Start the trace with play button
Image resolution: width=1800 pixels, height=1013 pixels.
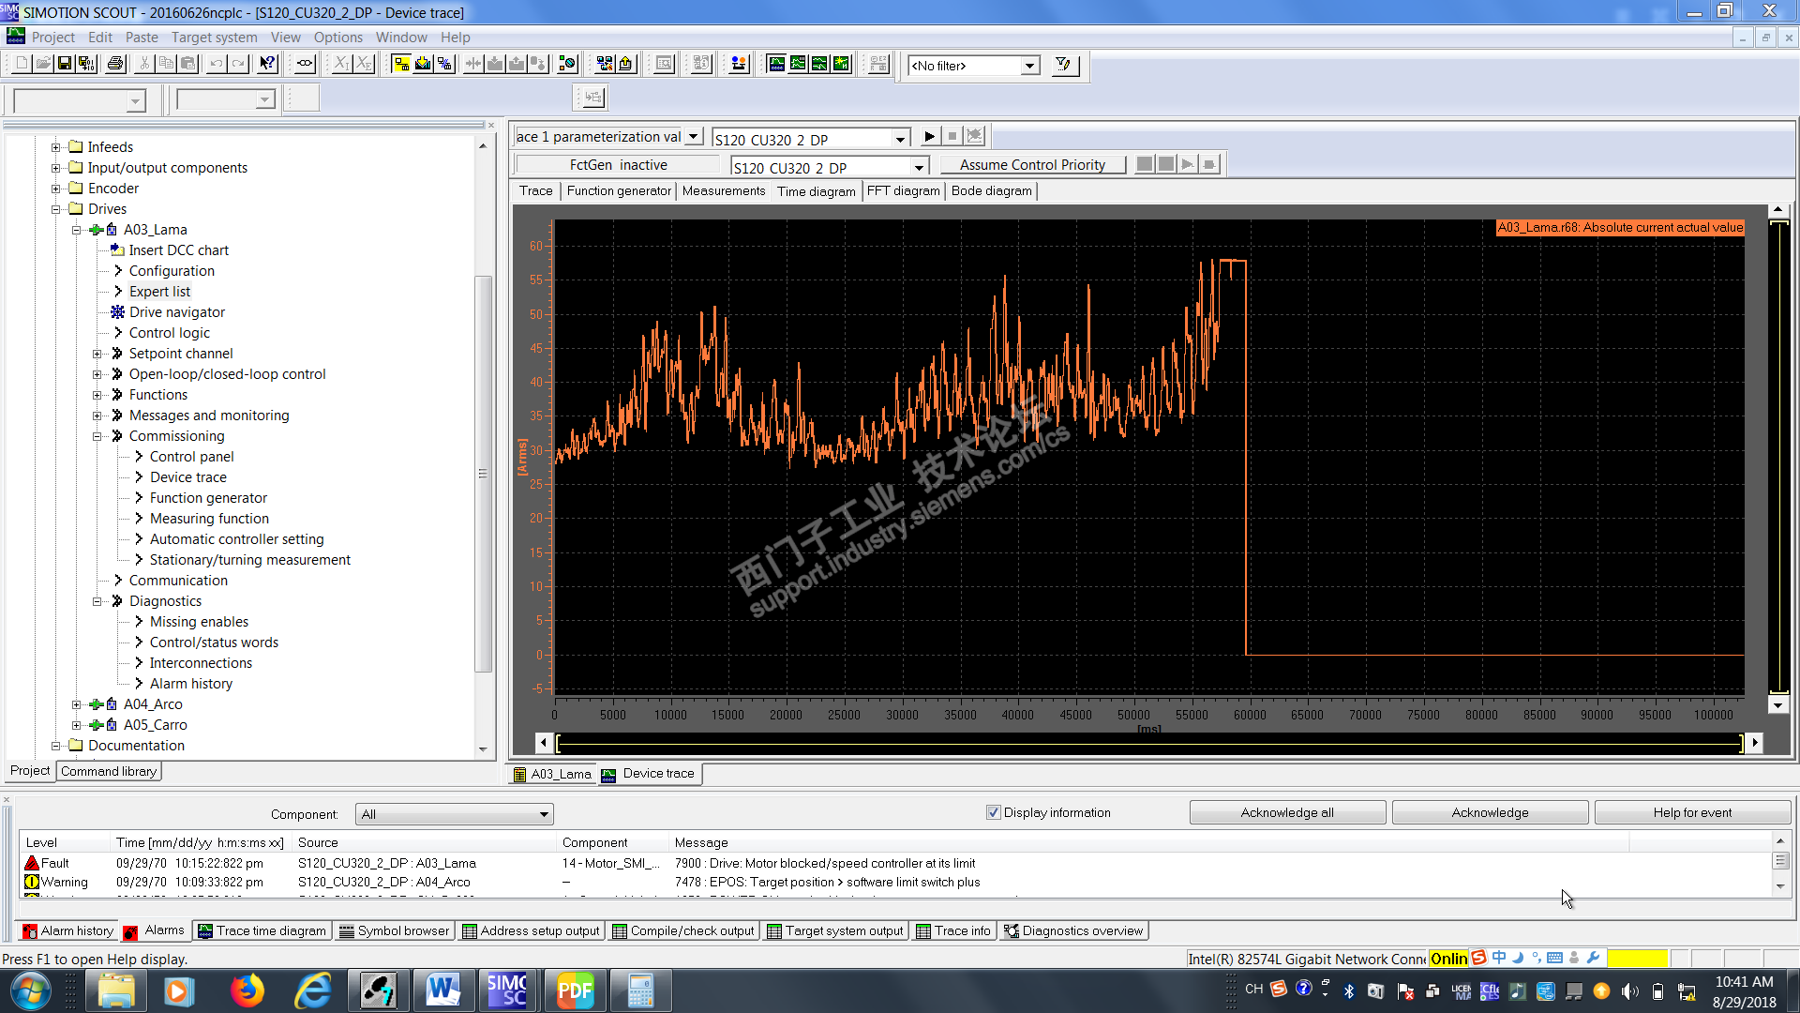[x=929, y=136]
